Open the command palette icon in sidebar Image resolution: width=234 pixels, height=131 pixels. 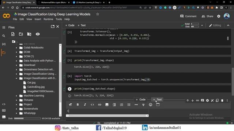(4, 111)
